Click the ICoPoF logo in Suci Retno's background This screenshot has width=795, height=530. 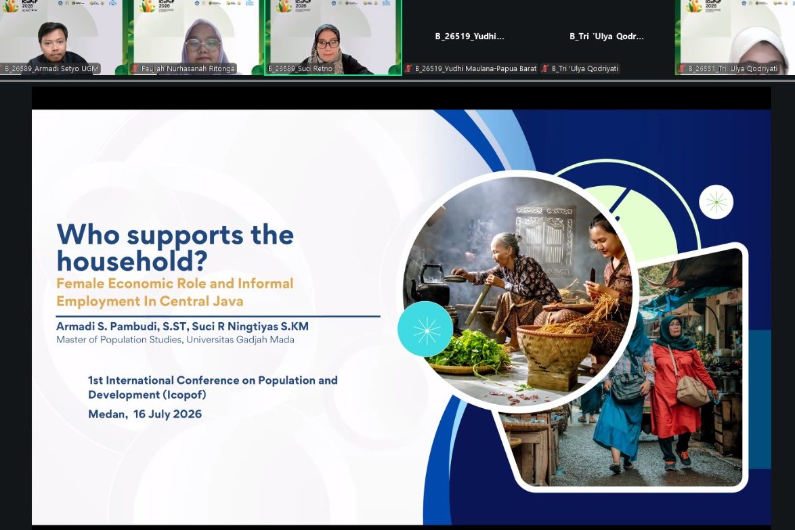point(293,5)
